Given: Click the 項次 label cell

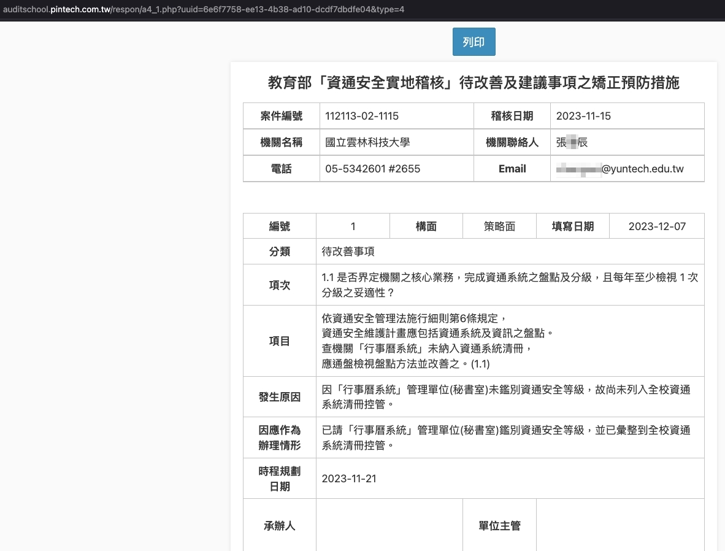Looking at the screenshot, I should pos(280,285).
